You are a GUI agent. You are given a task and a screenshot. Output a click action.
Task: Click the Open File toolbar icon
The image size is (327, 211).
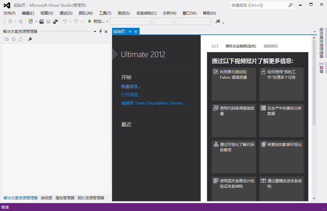pos(41,21)
